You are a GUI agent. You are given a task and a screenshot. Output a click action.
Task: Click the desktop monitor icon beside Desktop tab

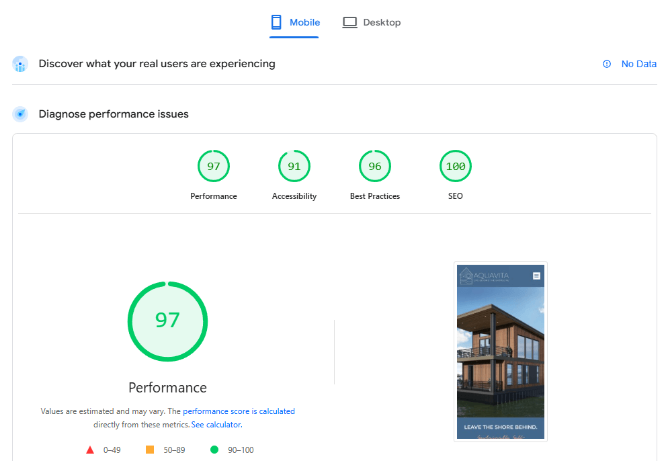click(349, 22)
